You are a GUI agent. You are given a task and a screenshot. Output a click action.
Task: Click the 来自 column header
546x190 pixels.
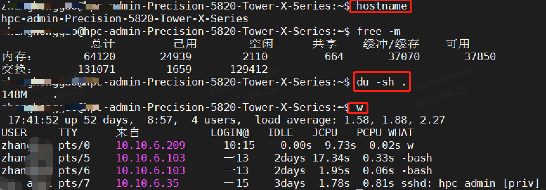click(127, 133)
